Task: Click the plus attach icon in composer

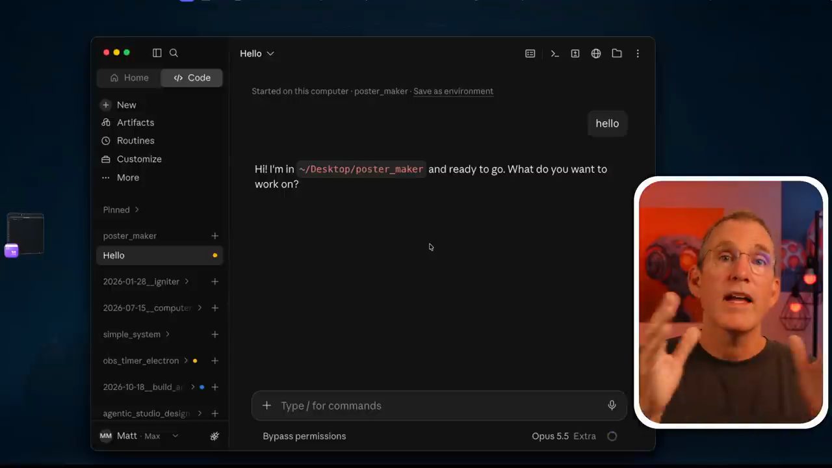Action: [266, 406]
